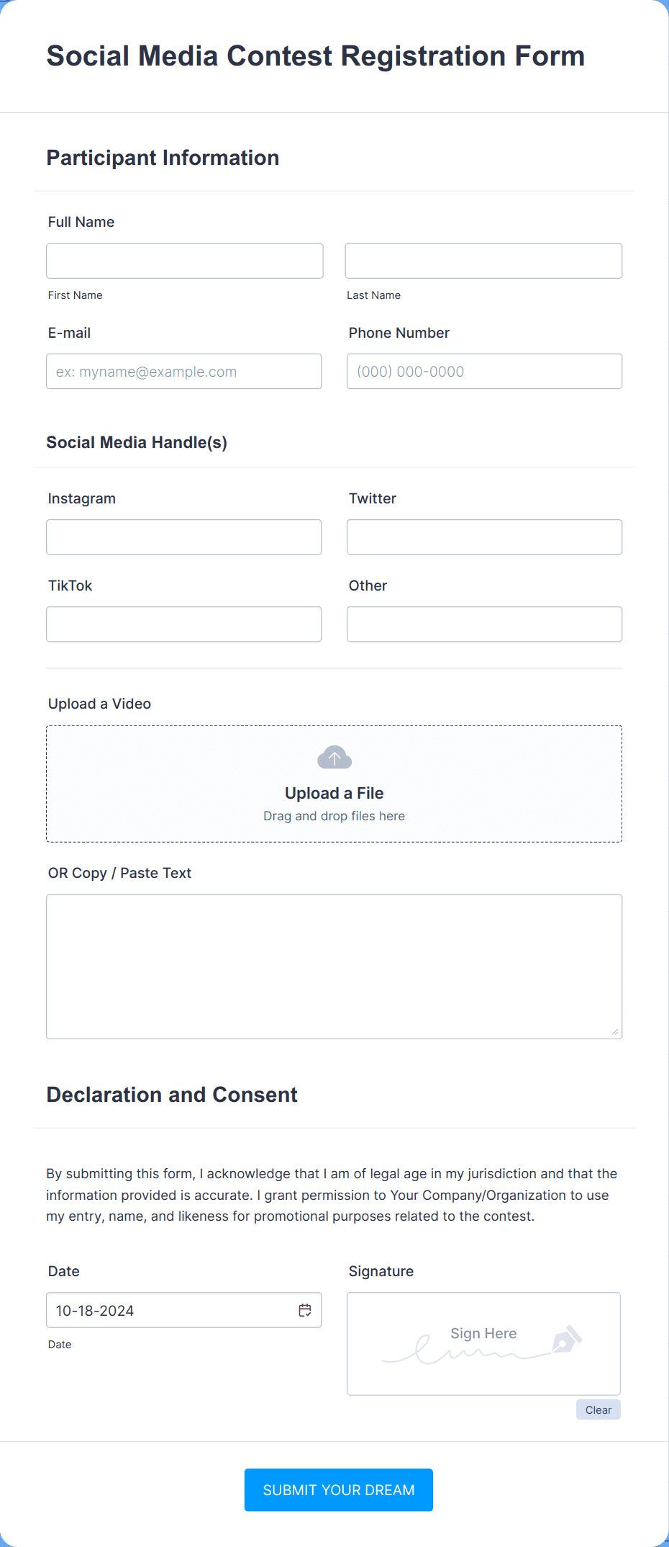This screenshot has height=1547, width=669.
Task: Click the cloud upload icon
Action: [x=334, y=757]
